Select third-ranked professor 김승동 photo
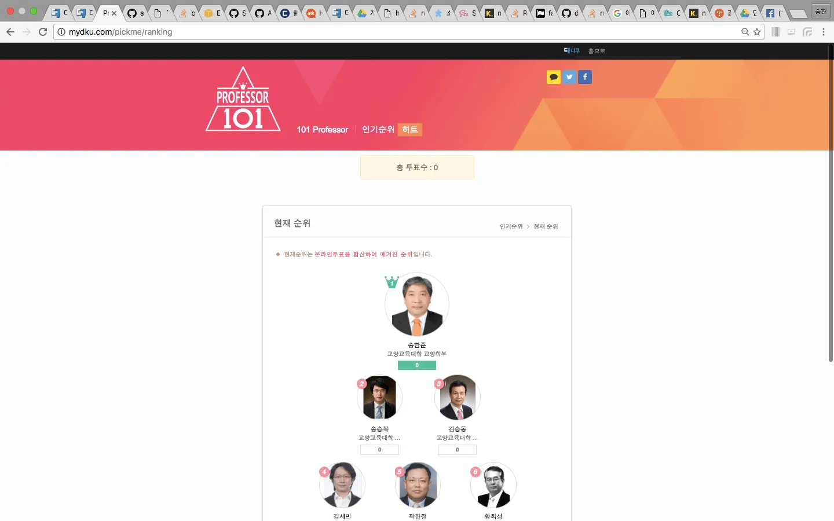 click(457, 397)
